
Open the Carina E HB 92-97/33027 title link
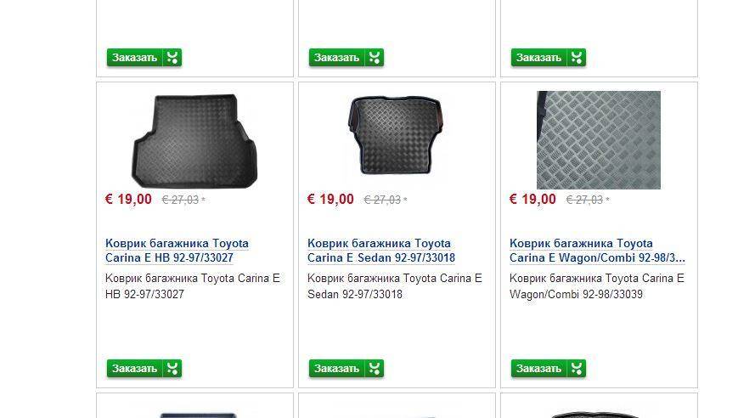coord(177,251)
